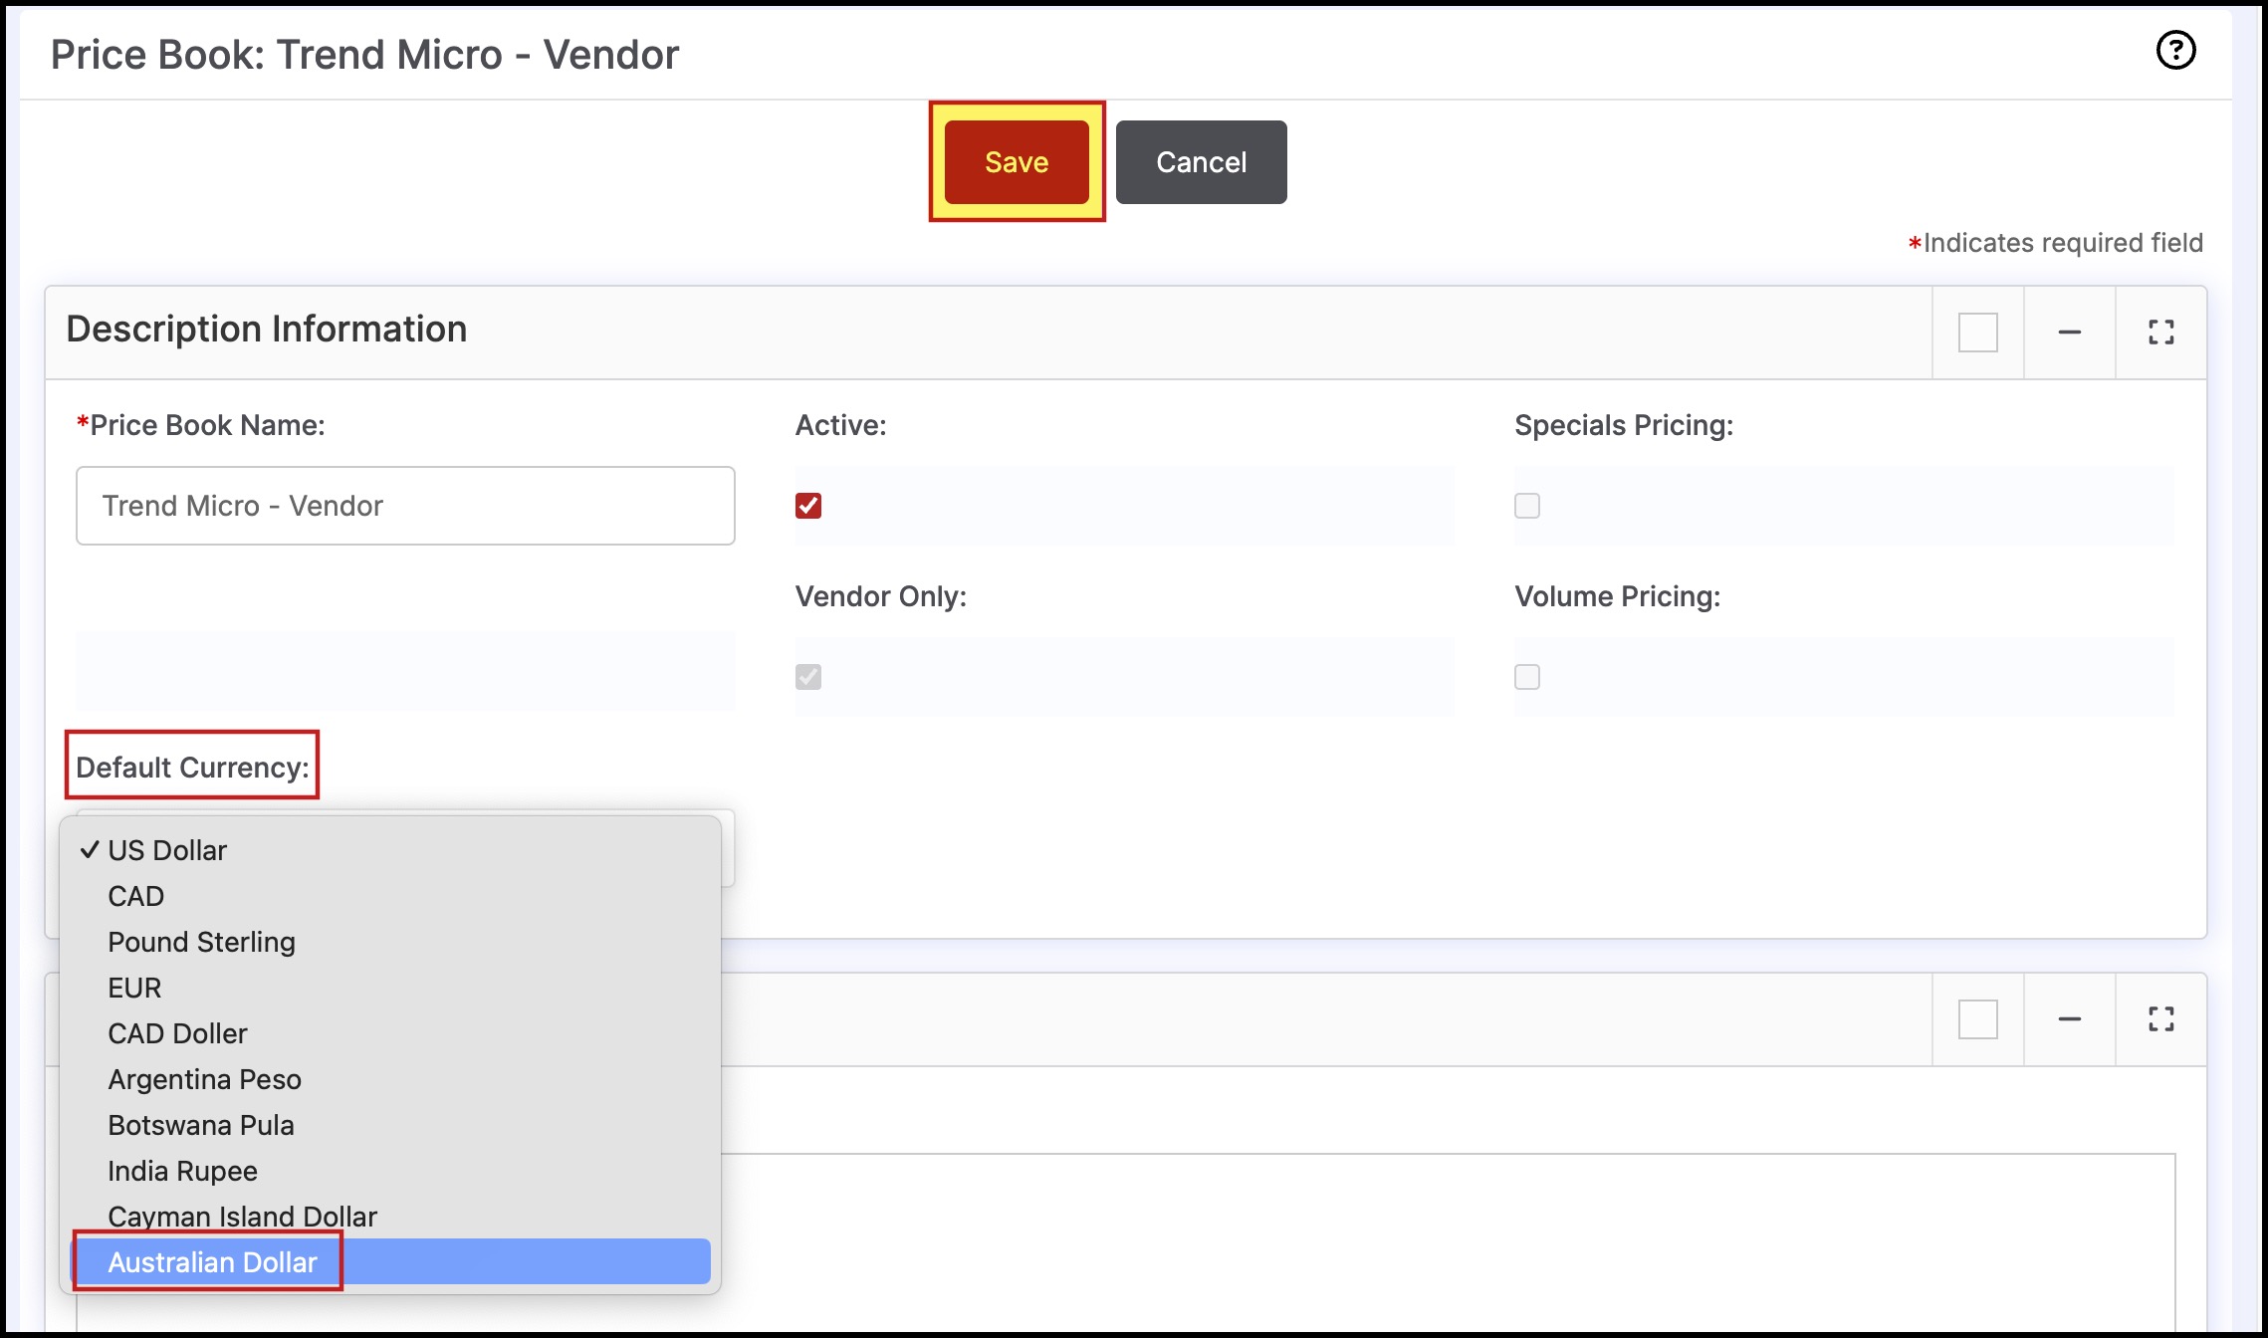The image size is (2268, 1338).
Task: Open the help question mark icon
Action: (2175, 50)
